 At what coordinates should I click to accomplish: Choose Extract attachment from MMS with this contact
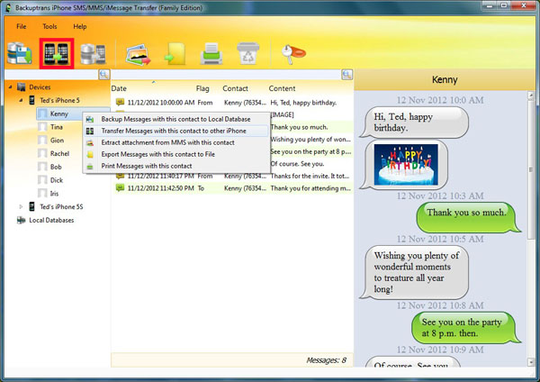point(176,142)
